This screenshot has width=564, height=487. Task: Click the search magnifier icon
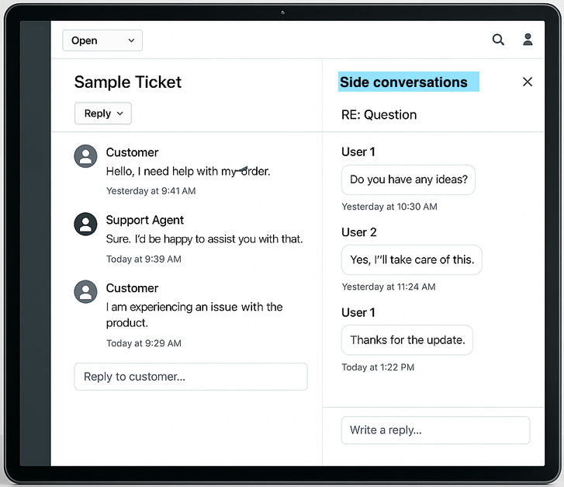(498, 40)
